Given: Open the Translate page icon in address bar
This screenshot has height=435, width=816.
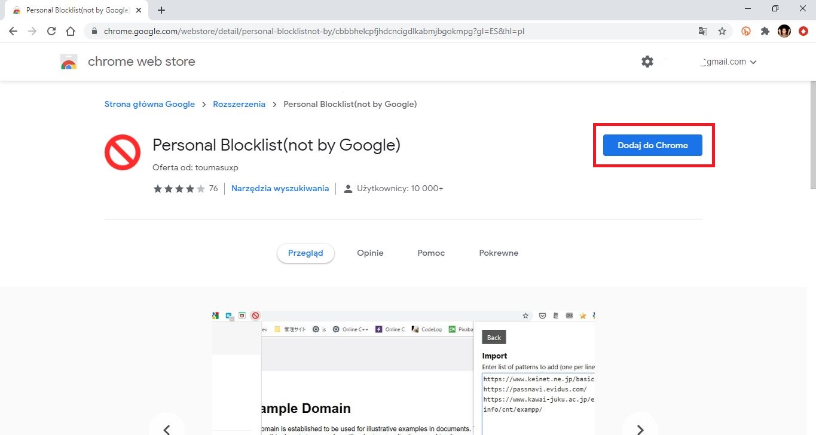Looking at the screenshot, I should (x=703, y=31).
